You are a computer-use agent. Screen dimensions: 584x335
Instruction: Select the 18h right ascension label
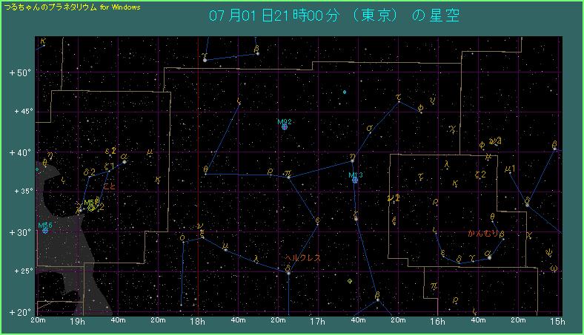(197, 322)
